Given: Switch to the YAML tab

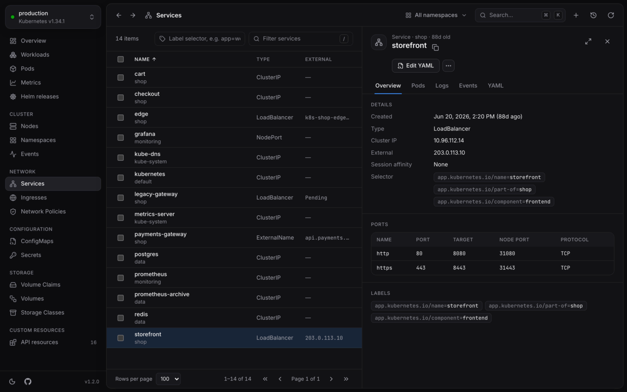Looking at the screenshot, I should (x=496, y=86).
